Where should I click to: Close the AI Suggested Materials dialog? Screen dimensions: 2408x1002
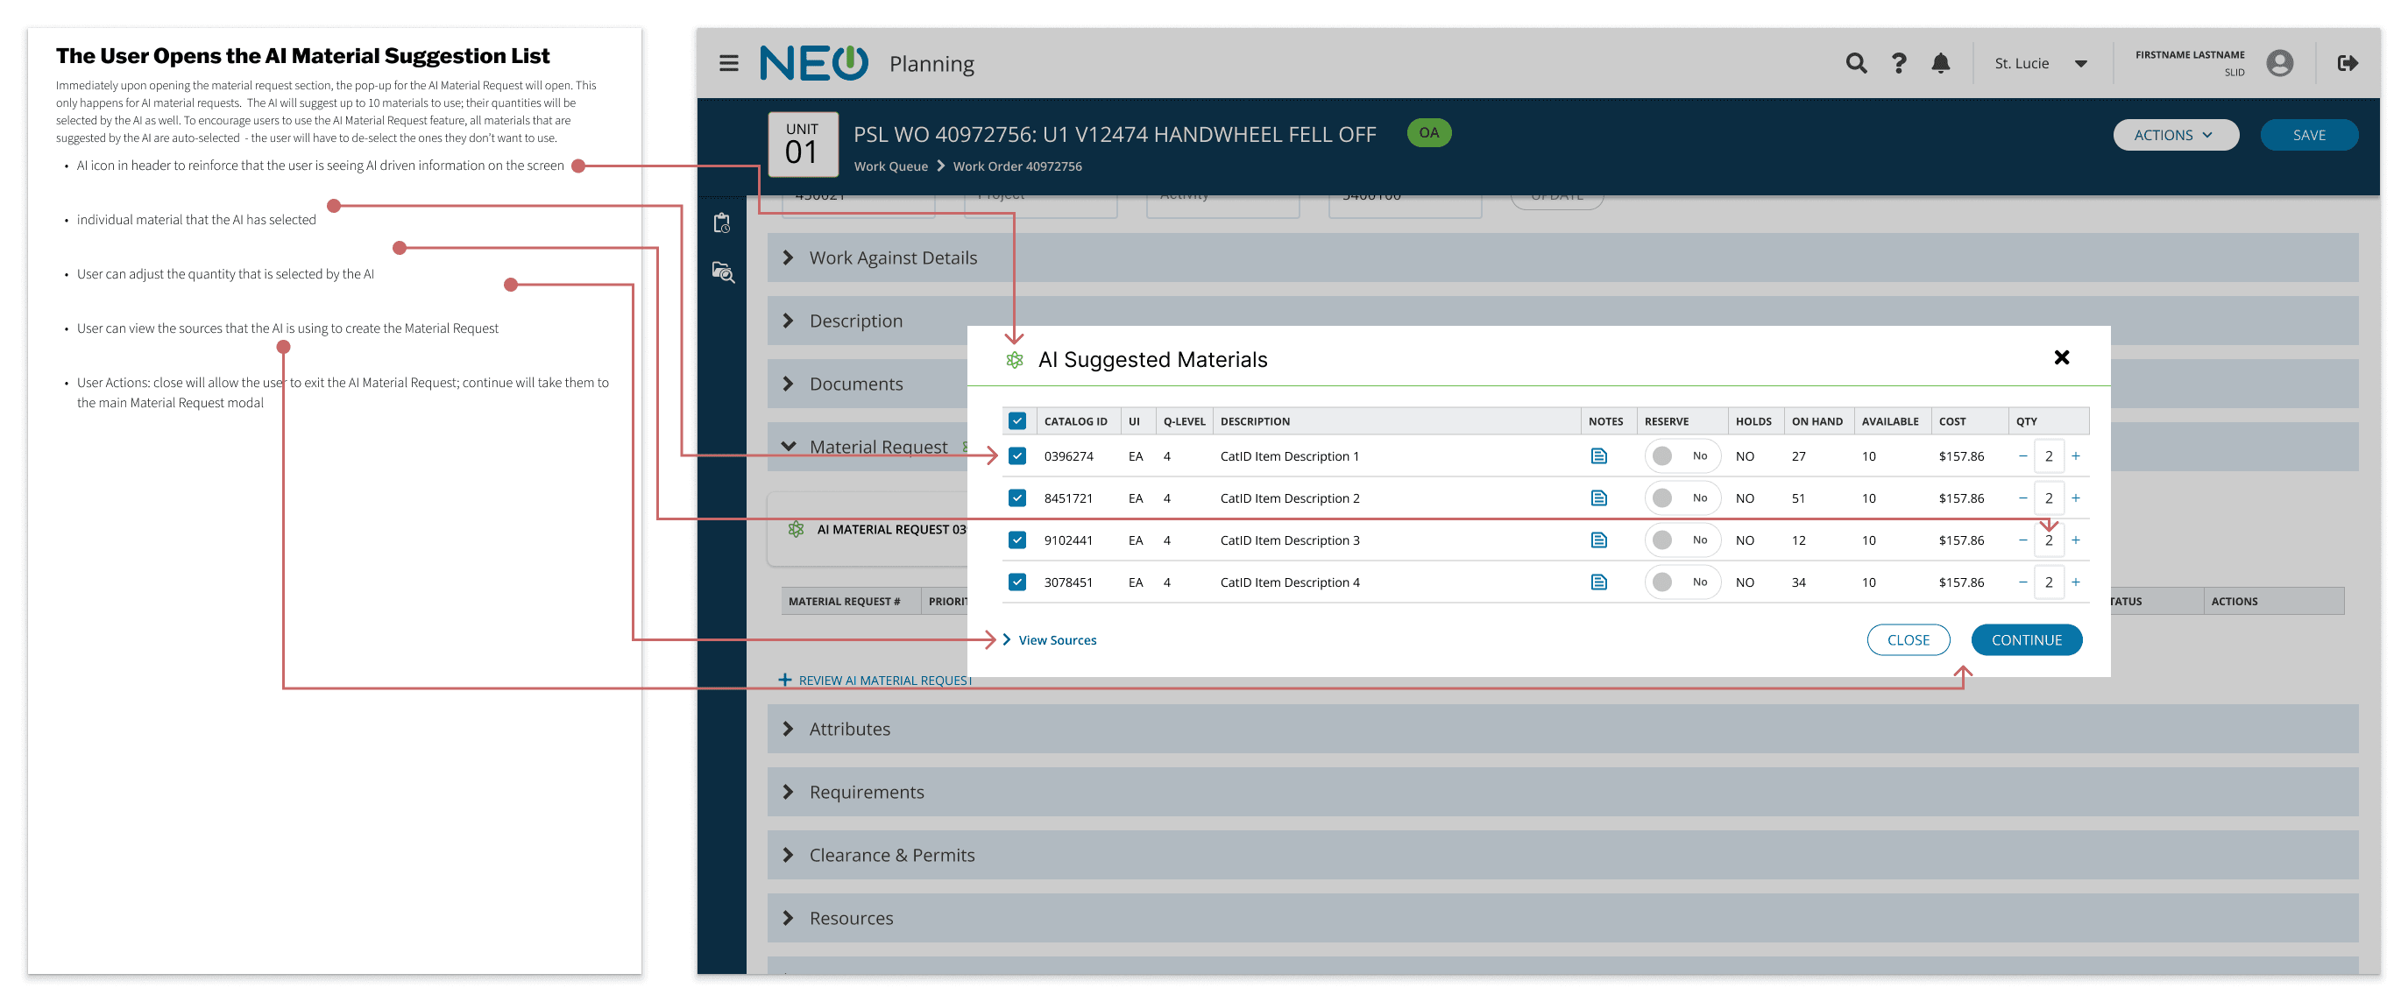[x=2061, y=358]
